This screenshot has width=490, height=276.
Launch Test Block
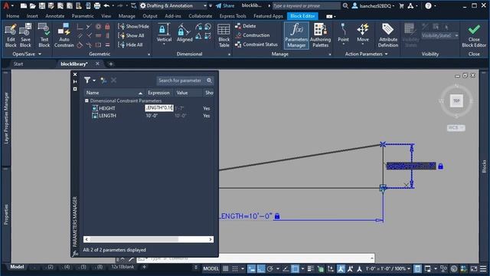(44, 35)
